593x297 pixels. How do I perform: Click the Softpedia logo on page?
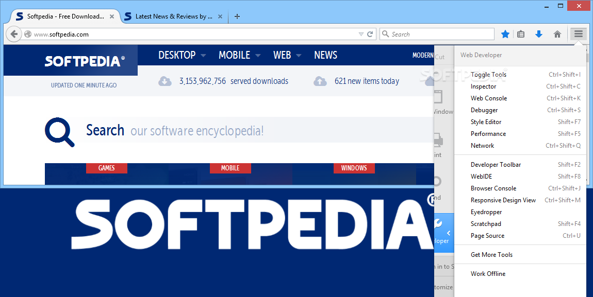point(85,61)
